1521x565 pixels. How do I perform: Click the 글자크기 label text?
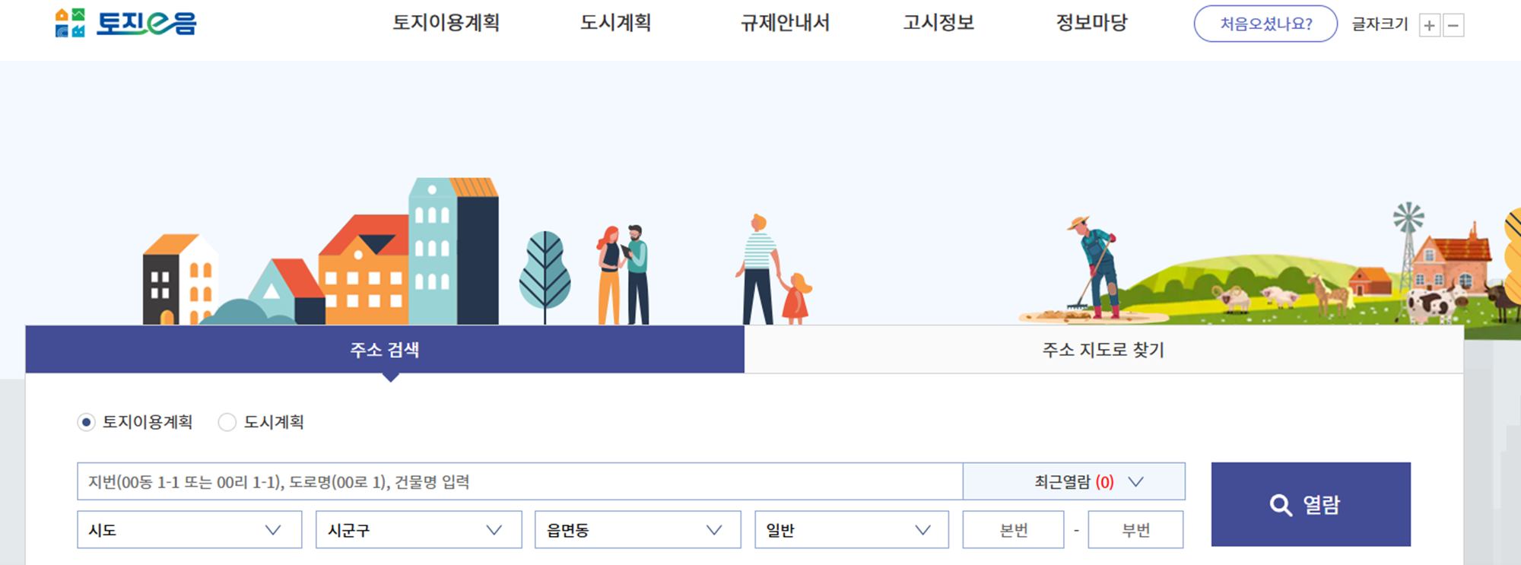[1380, 24]
